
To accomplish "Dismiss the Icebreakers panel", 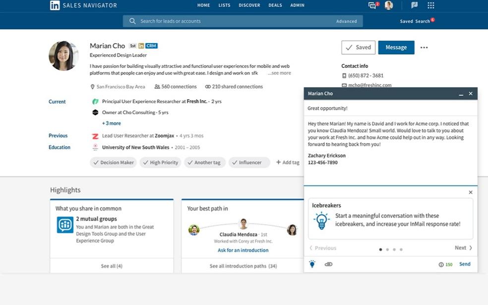I will (471, 192).
